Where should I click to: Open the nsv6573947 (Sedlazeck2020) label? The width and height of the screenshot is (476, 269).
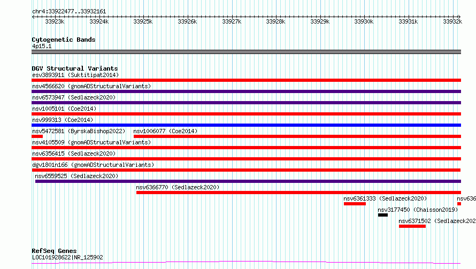coord(74,97)
